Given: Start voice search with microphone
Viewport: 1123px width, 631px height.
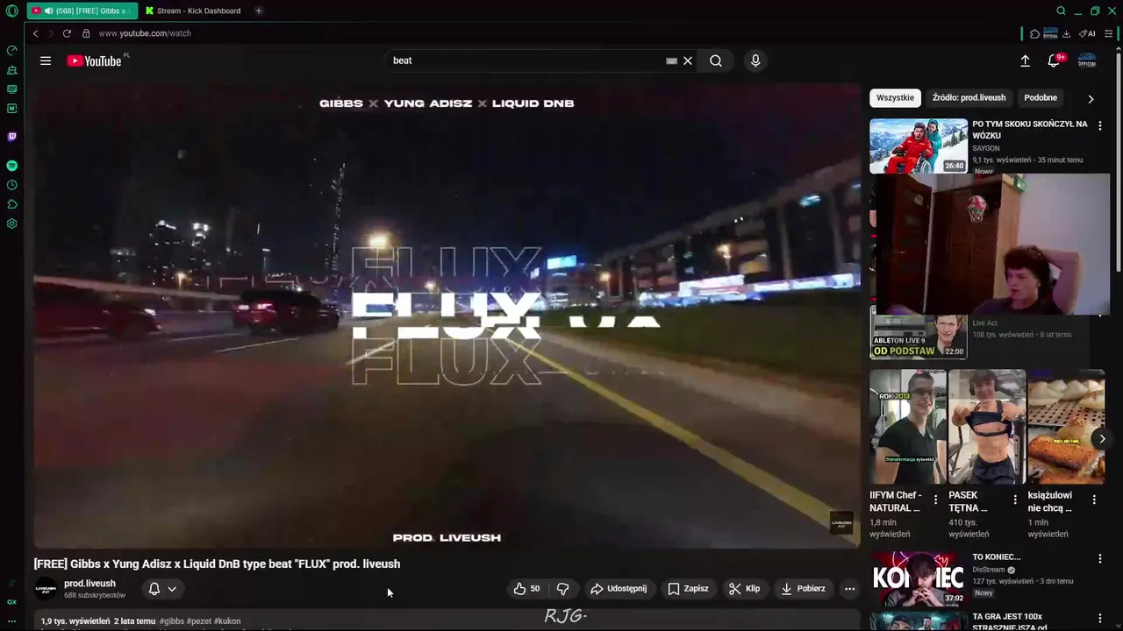Looking at the screenshot, I should point(755,60).
